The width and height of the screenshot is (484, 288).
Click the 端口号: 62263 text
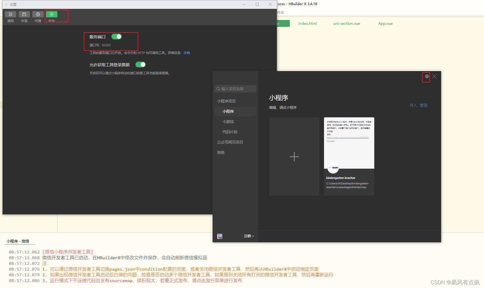tap(100, 45)
